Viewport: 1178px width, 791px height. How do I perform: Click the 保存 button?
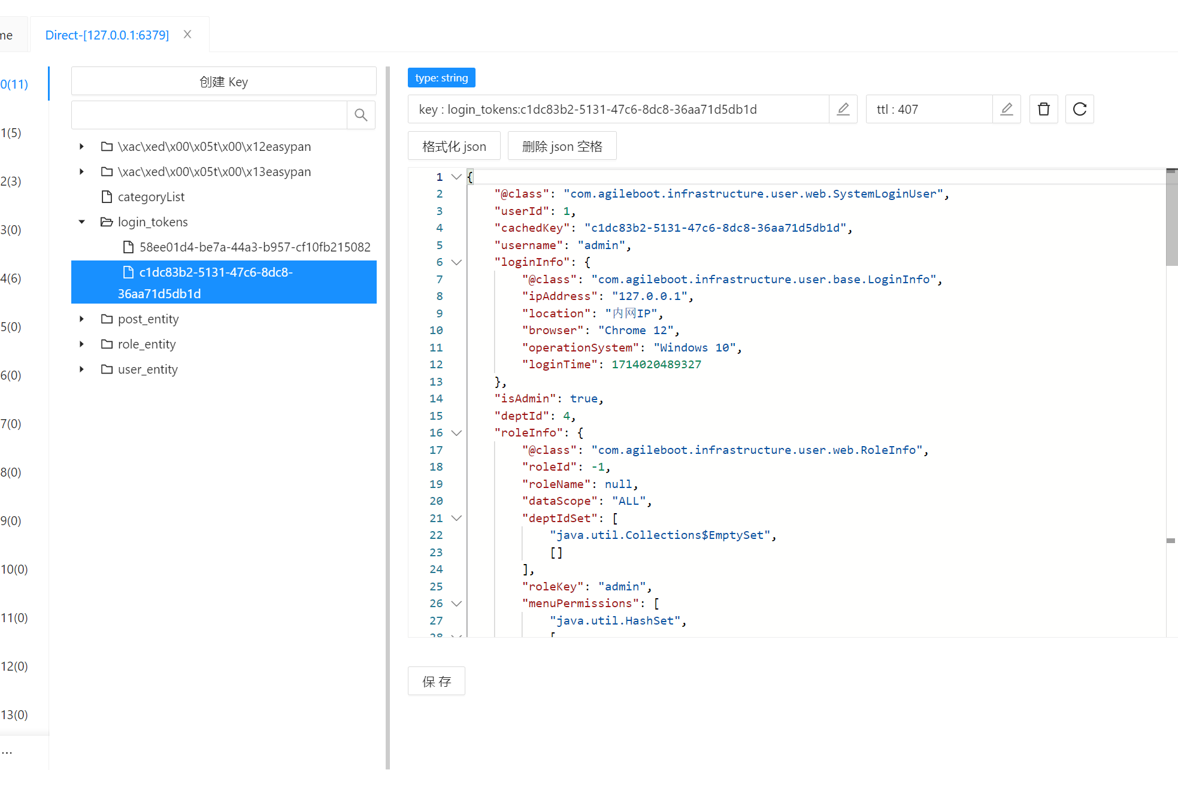coord(437,681)
